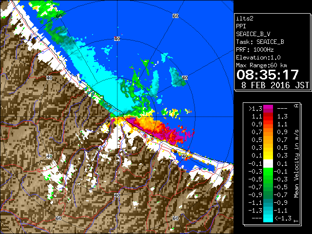
Task: Select the 'Task: SEAICE_B' line
Action: [x=260, y=42]
